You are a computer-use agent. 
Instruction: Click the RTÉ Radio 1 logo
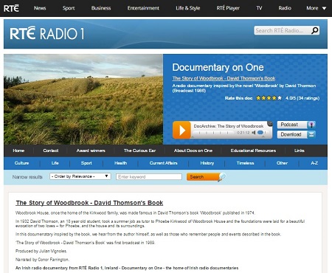coord(46,33)
